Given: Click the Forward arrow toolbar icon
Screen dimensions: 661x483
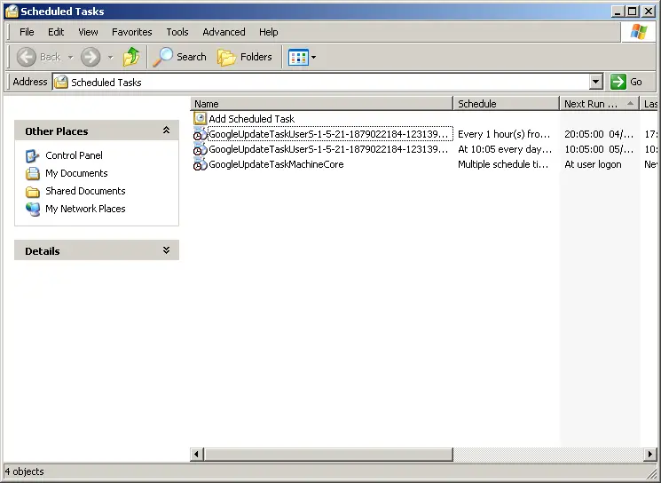Looking at the screenshot, I should pos(90,57).
